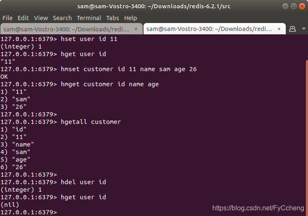Viewport: 308px width, 216px height.
Task: Open the File menu
Action: pyautogui.click(x=8, y=18)
